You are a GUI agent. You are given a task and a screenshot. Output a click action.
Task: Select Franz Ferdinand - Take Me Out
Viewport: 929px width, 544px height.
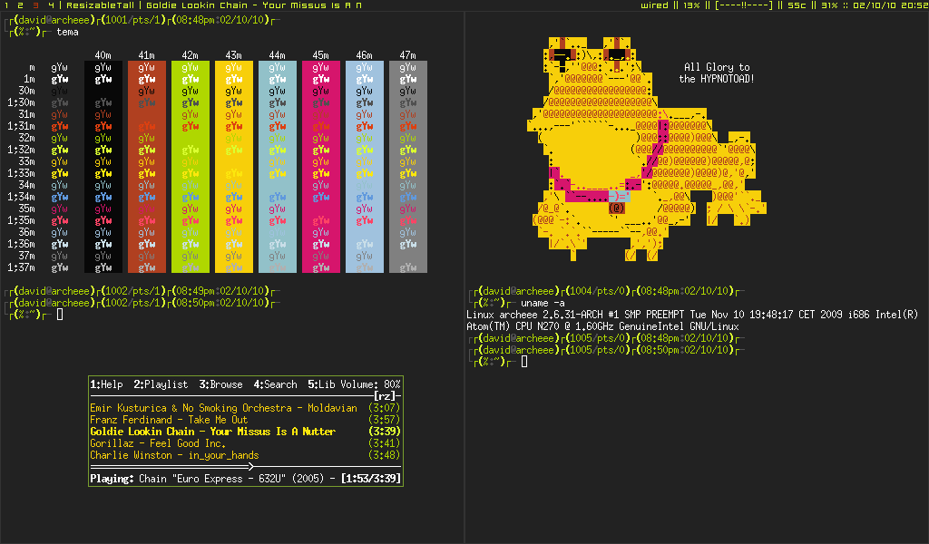(169, 420)
